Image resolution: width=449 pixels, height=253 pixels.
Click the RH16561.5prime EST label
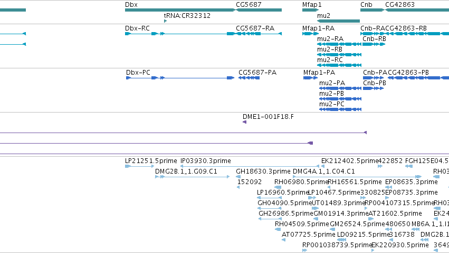pyautogui.click(x=355, y=182)
